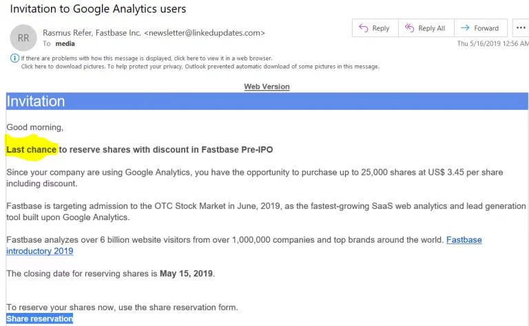Image resolution: width=529 pixels, height=326 pixels.
Task: Click the Good morning greeting line
Action: (x=34, y=127)
